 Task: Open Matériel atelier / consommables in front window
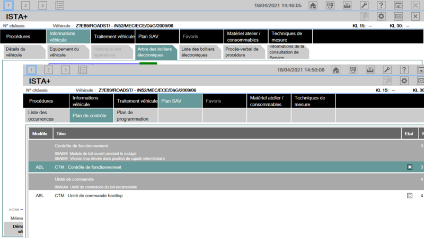coord(269,101)
